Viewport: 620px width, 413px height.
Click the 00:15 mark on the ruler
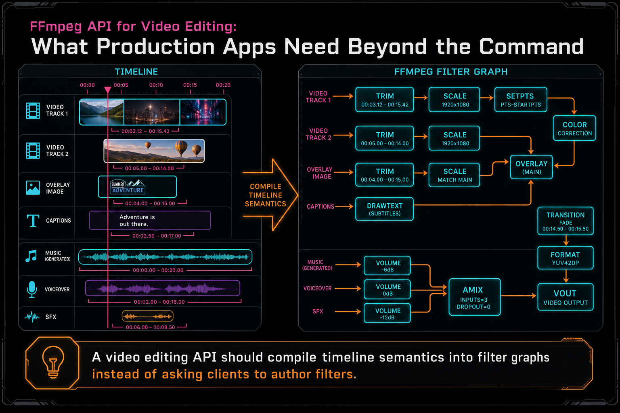coord(190,85)
